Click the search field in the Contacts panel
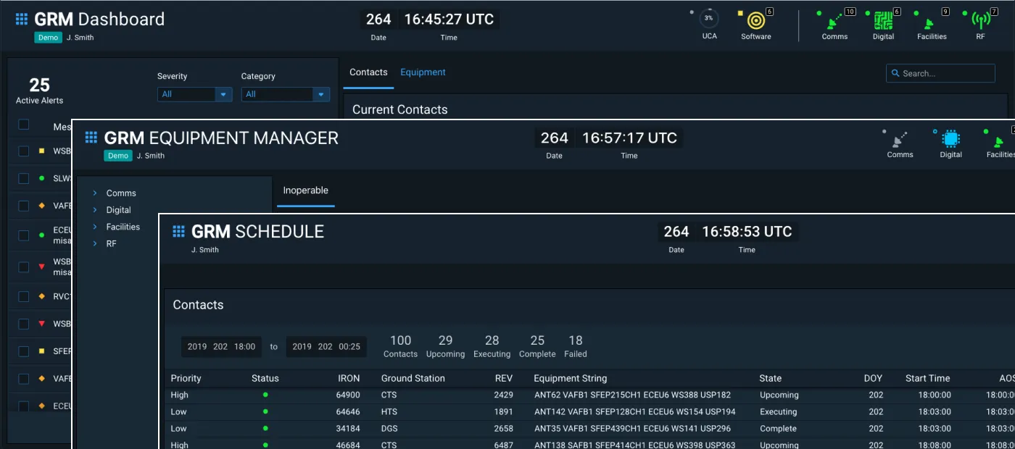This screenshot has width=1015, height=449. [940, 73]
